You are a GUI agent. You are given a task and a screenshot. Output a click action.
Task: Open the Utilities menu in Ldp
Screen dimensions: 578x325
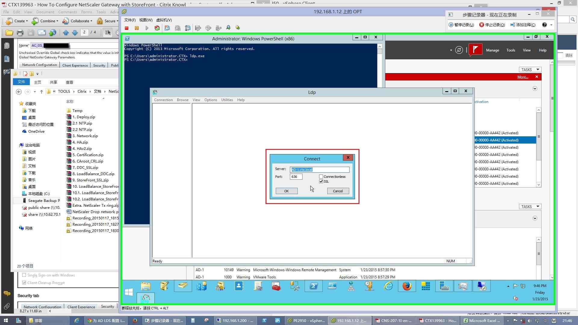point(227,100)
